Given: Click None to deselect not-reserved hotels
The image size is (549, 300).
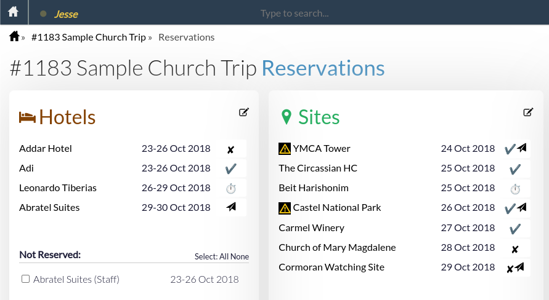Looking at the screenshot, I should pyautogui.click(x=240, y=256).
